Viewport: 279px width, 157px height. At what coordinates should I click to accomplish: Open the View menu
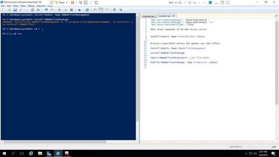[16, 6]
